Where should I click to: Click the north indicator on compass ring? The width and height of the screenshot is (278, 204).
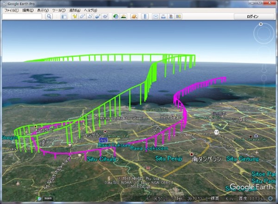261,24
